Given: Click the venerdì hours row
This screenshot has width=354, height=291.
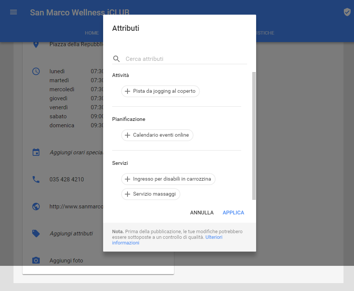Looking at the screenshot, I should (x=76, y=107).
